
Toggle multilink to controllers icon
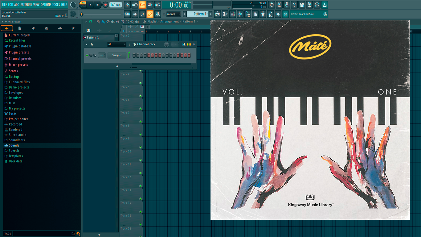tap(158, 14)
